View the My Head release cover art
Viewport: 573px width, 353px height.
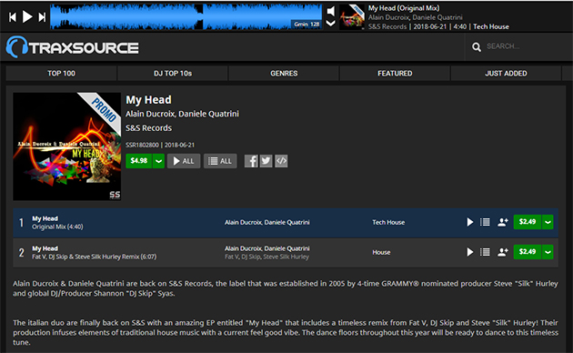[x=67, y=146]
